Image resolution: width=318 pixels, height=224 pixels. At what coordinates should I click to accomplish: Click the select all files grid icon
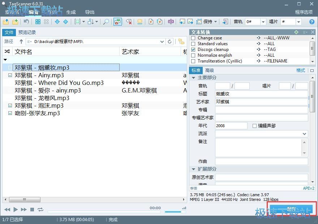38,22
